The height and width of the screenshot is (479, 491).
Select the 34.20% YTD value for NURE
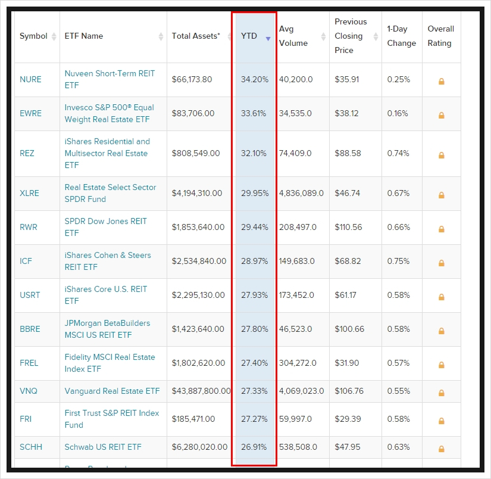255,80
